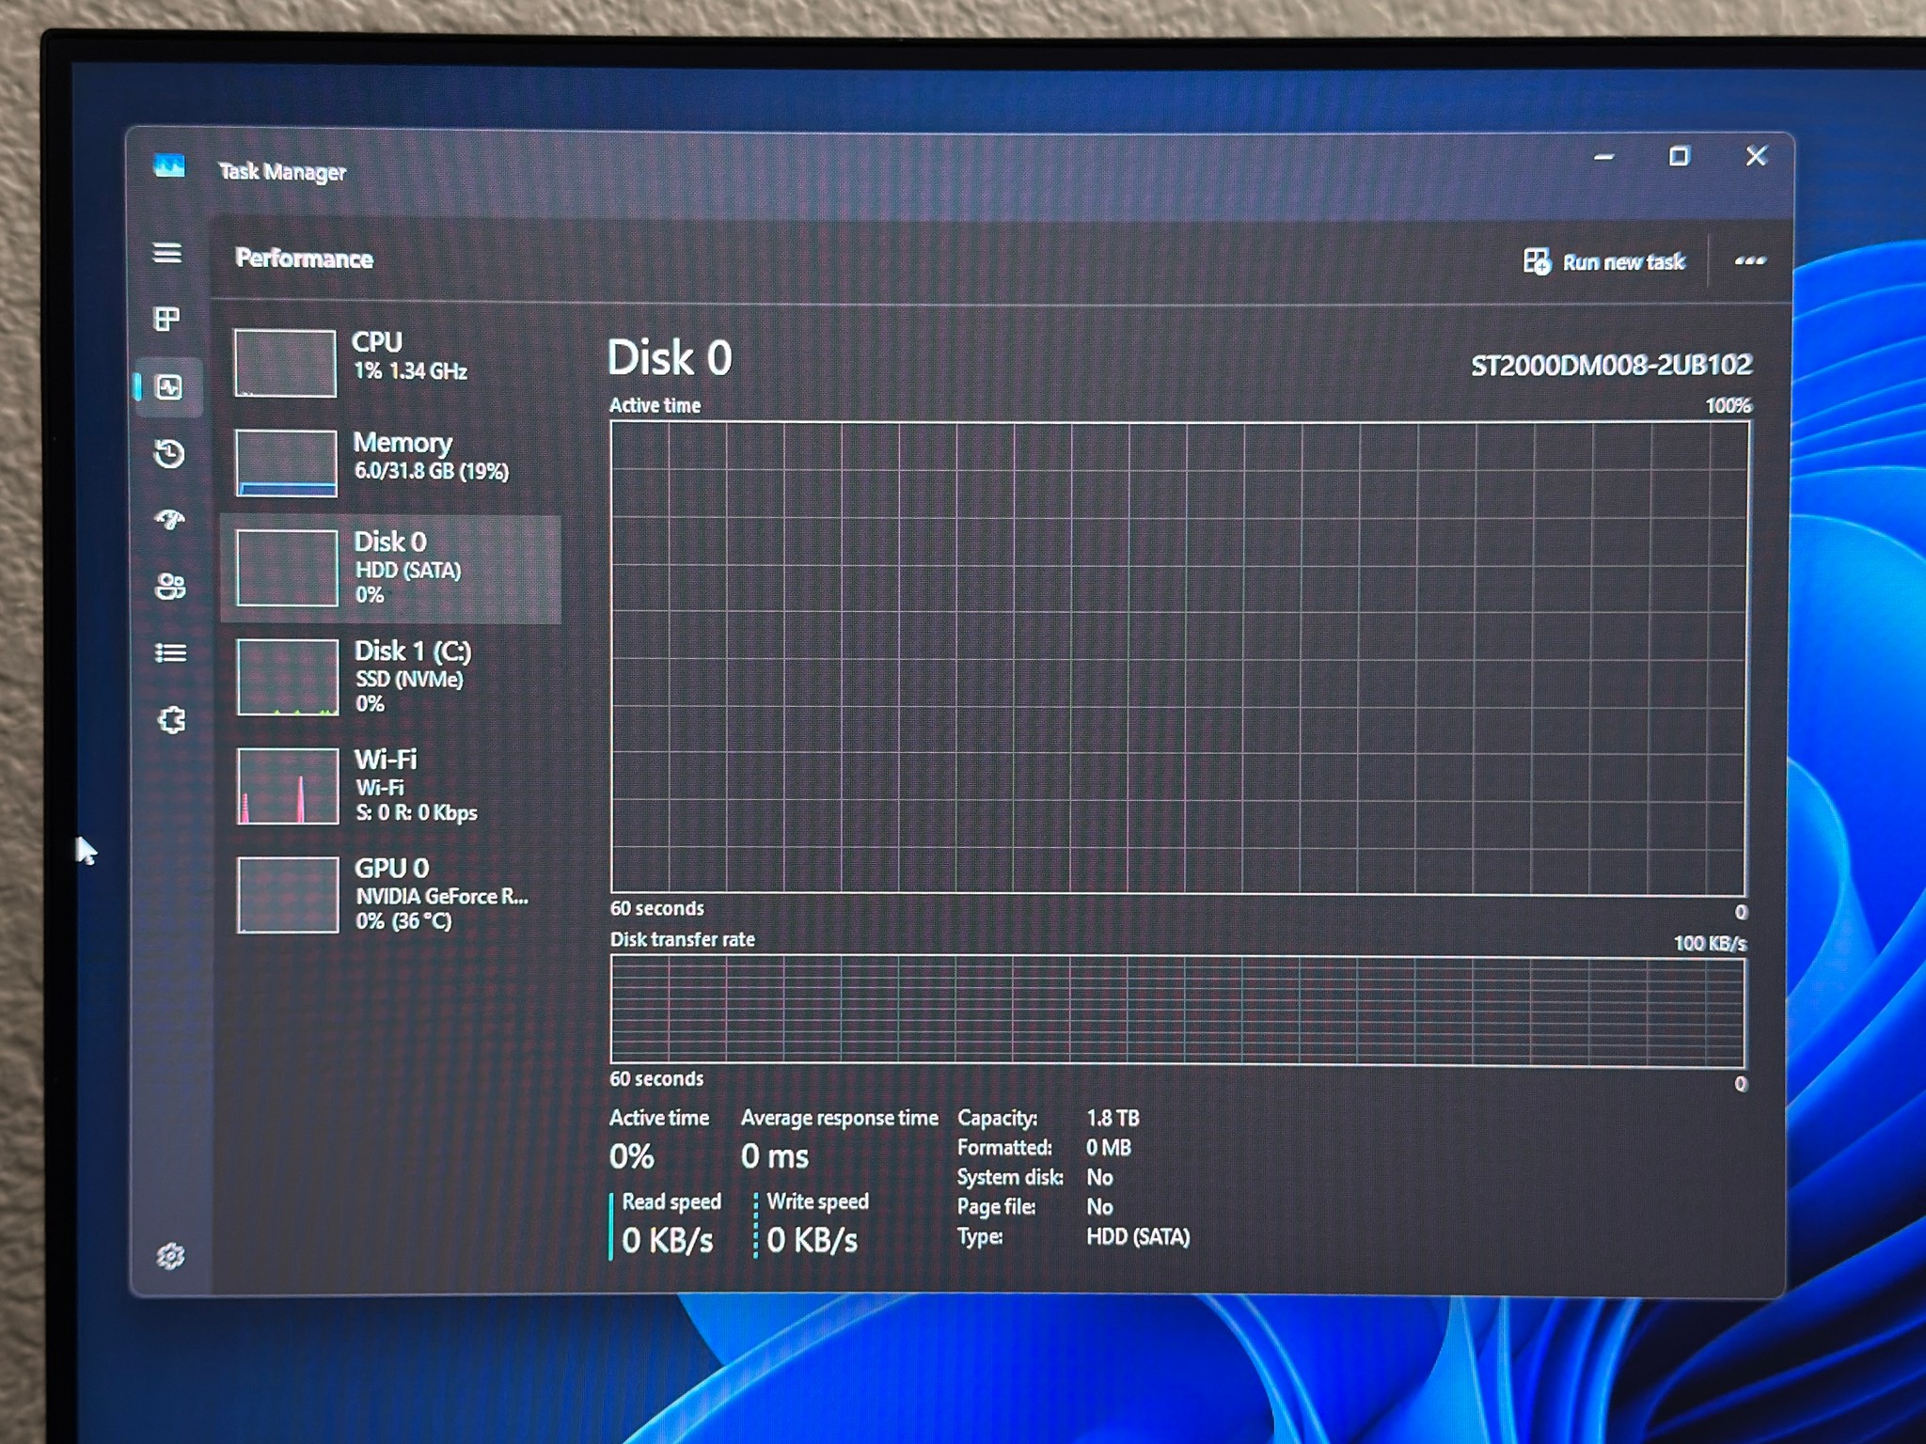The height and width of the screenshot is (1444, 1926).
Task: Select Wi-Fi in the performance list
Action: click(x=390, y=786)
